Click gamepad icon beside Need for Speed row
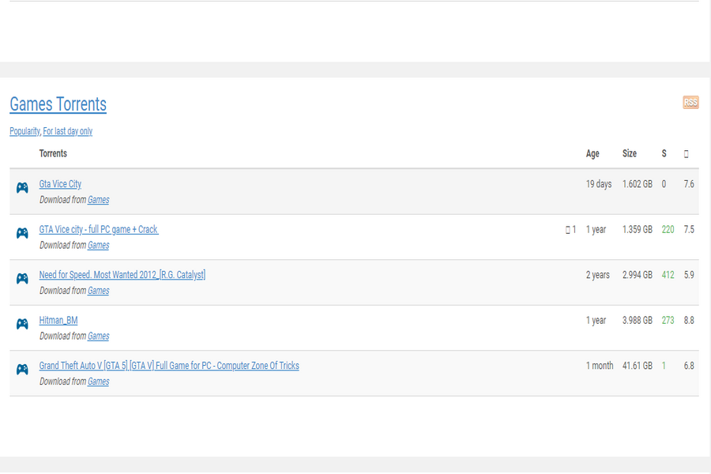This screenshot has height=474, width=711. 22,278
